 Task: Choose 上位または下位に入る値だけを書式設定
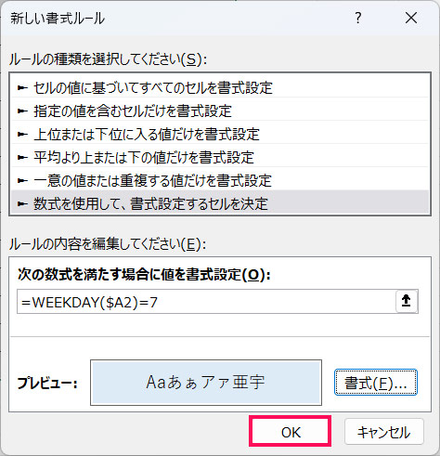tap(220, 135)
